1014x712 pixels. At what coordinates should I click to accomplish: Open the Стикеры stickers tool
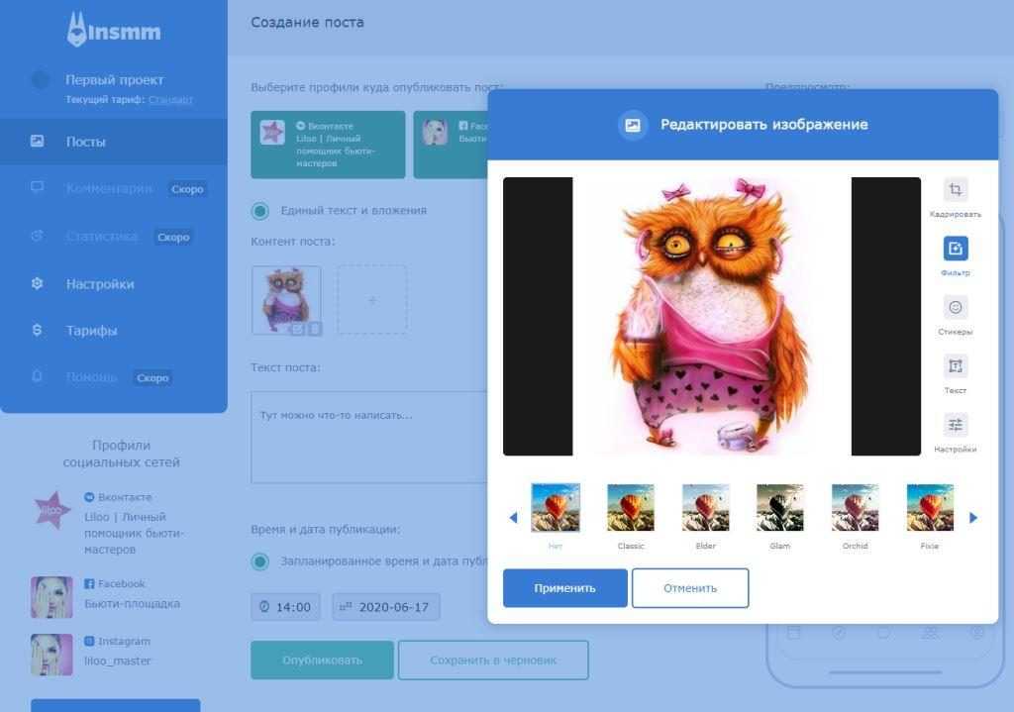(x=955, y=307)
